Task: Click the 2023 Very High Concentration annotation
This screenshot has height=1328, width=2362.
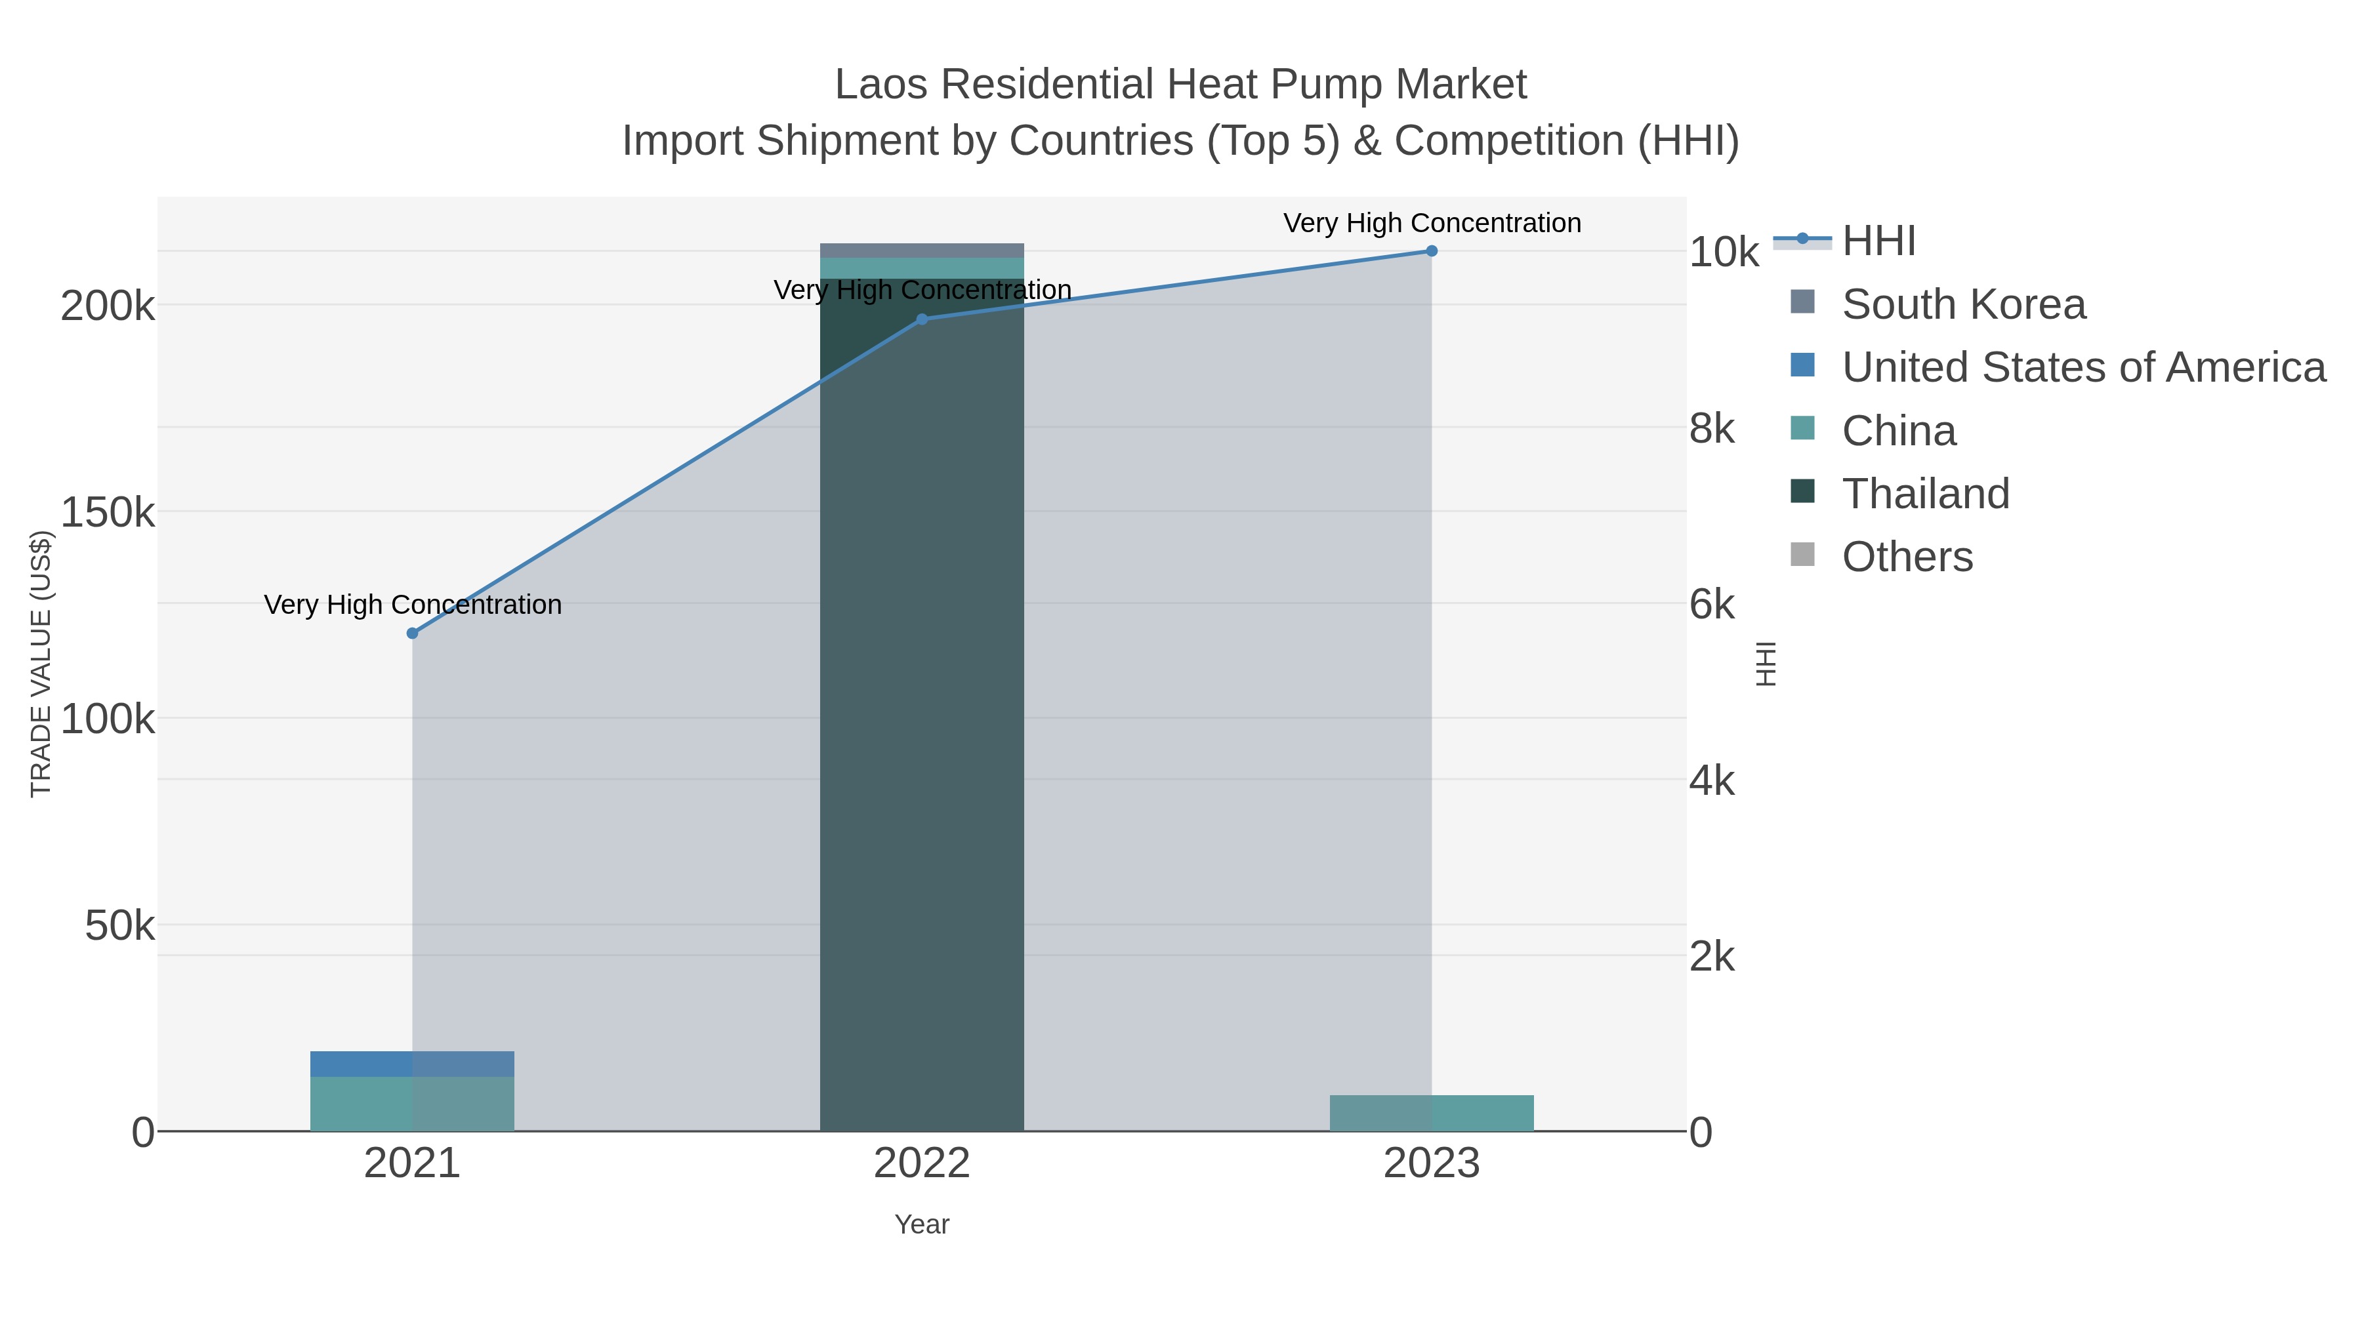Action: 1432,223
